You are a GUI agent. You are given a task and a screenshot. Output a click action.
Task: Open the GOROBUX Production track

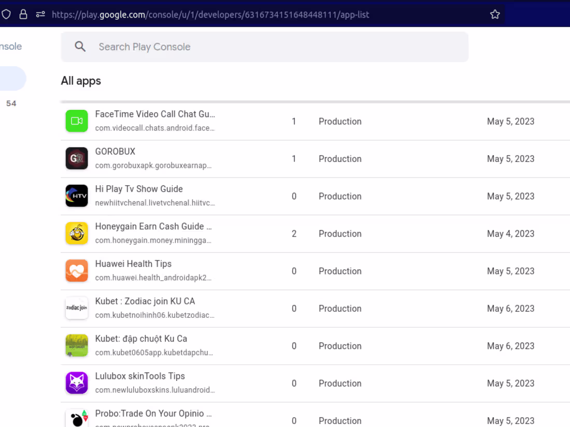(340, 158)
